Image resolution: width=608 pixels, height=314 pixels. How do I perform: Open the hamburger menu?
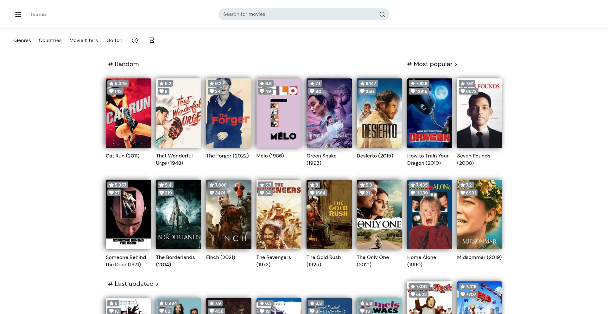click(18, 14)
